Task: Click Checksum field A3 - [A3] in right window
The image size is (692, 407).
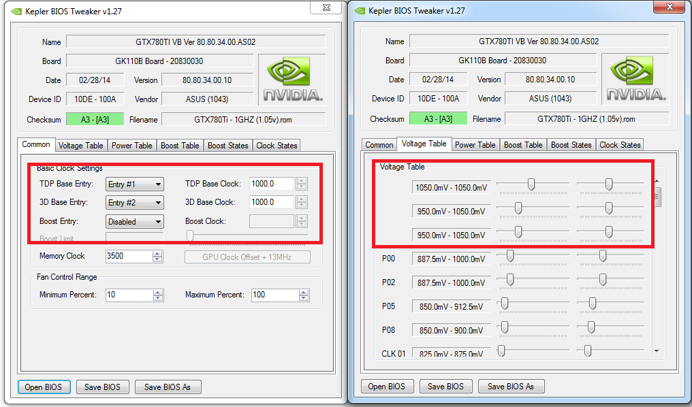Action: (438, 118)
